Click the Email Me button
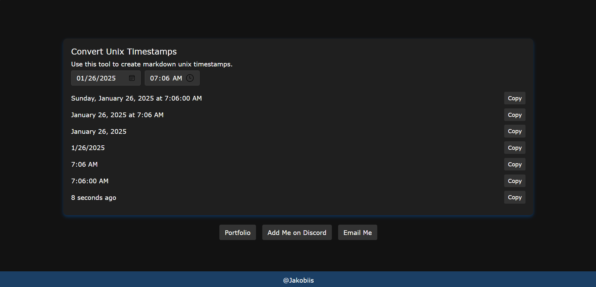The height and width of the screenshot is (287, 596). 358,232
